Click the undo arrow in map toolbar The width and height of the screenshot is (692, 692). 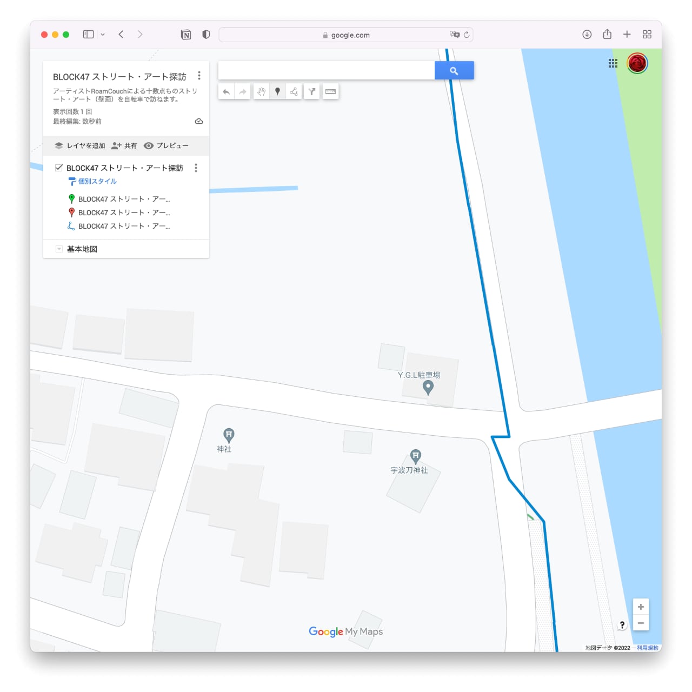coord(227,92)
